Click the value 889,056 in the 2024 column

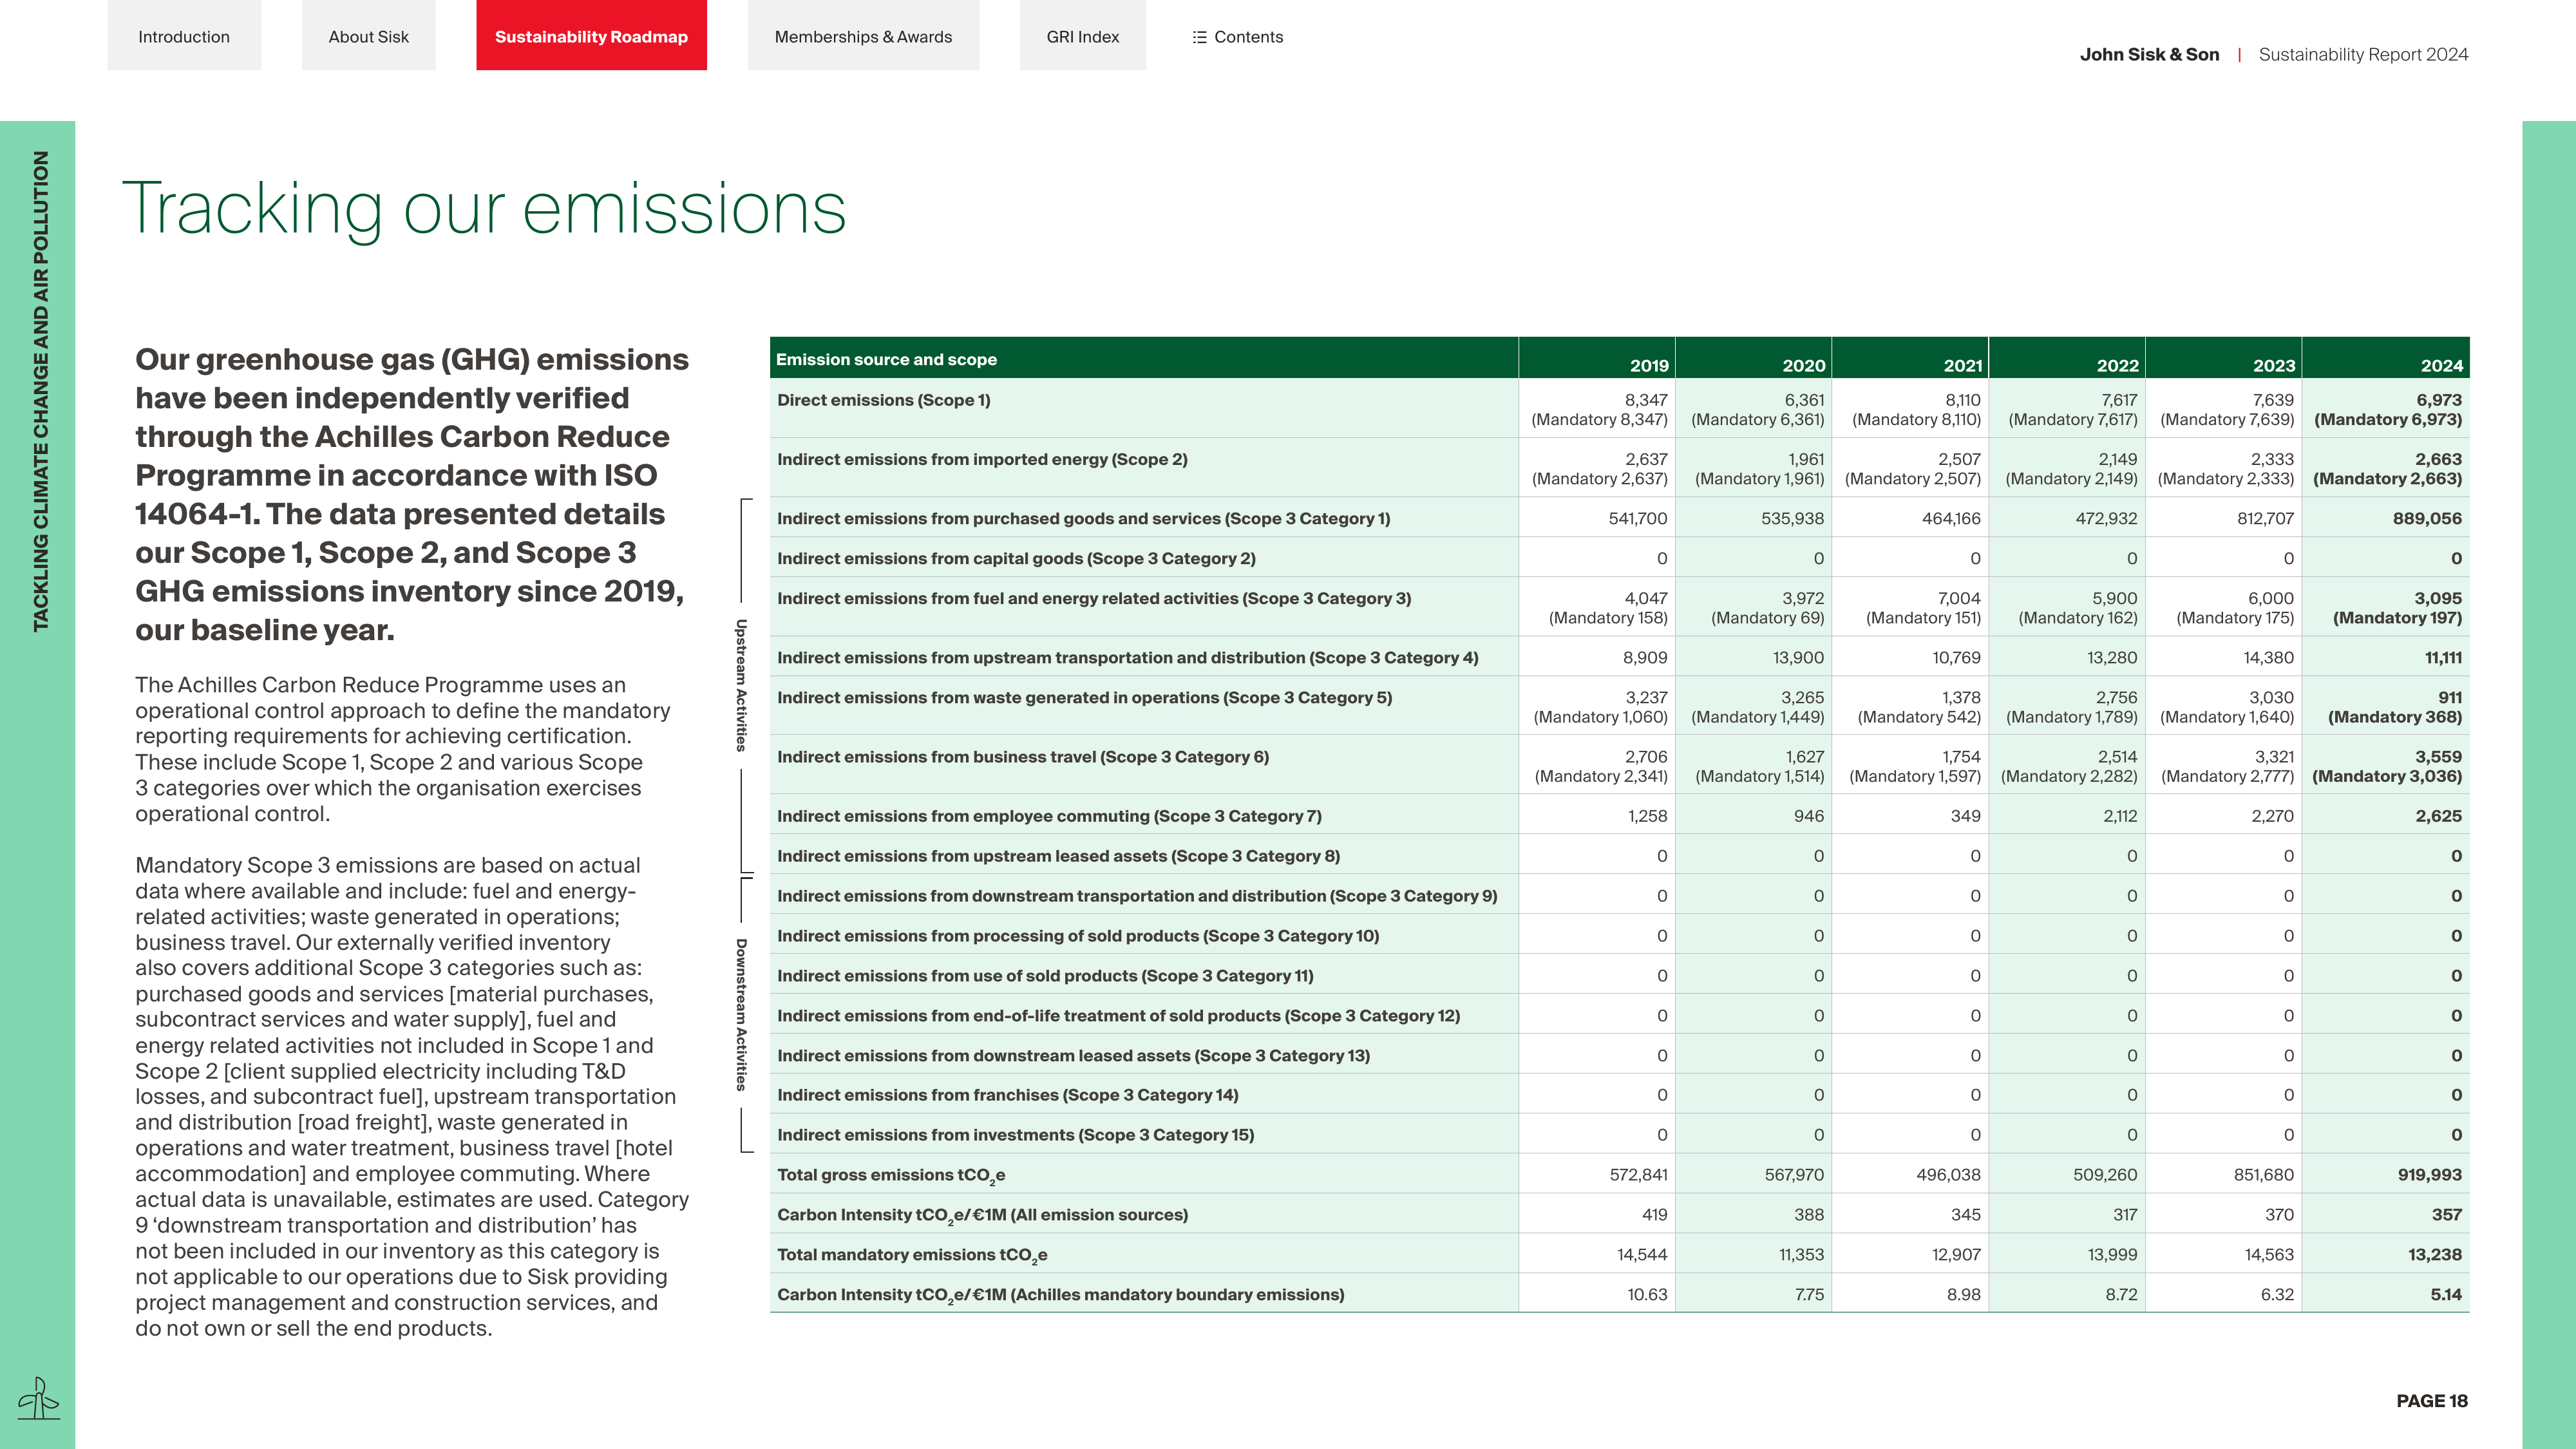tap(2427, 518)
